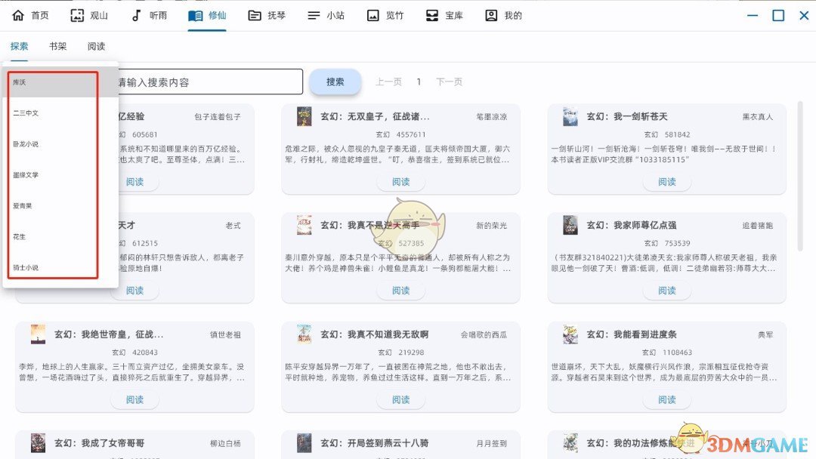Switch to the 书架 tab
The width and height of the screenshot is (816, 459).
pos(57,46)
